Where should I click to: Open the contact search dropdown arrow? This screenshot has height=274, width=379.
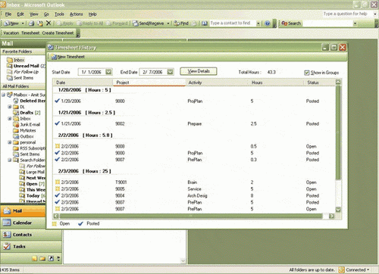[258, 23]
